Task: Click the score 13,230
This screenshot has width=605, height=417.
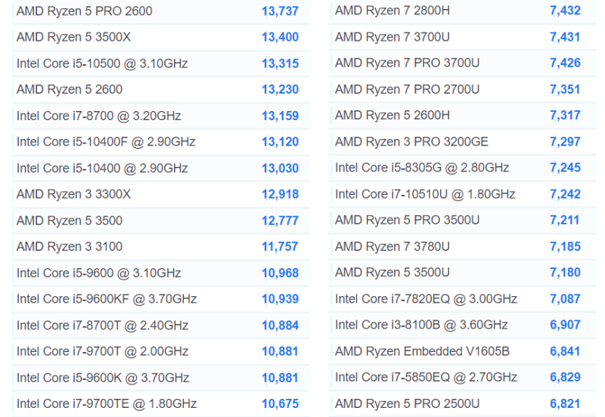Action: coord(280,89)
